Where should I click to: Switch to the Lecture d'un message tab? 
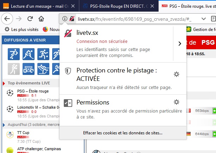40,6
